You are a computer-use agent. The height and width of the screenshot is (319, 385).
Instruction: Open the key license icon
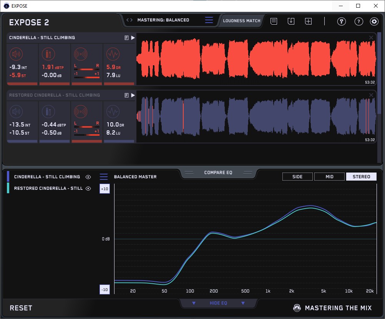click(x=341, y=21)
